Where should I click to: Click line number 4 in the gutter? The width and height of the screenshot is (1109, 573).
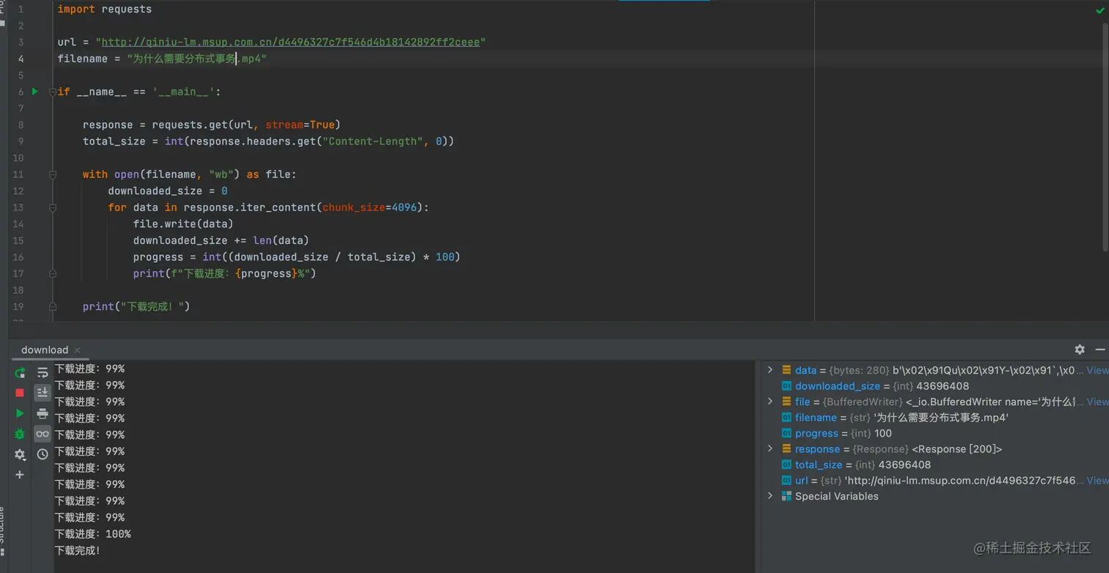21,59
